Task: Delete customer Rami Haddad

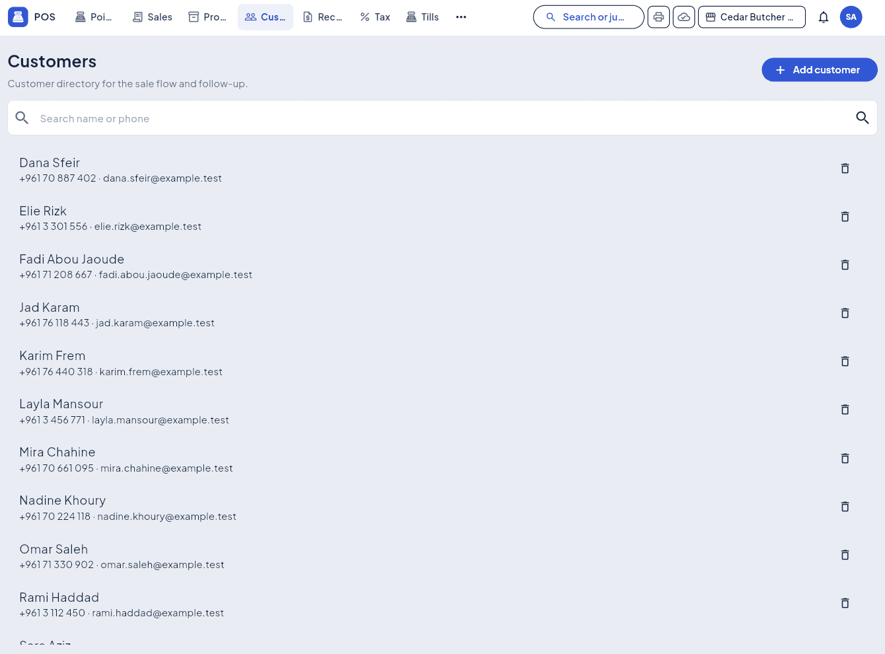Action: (x=845, y=603)
